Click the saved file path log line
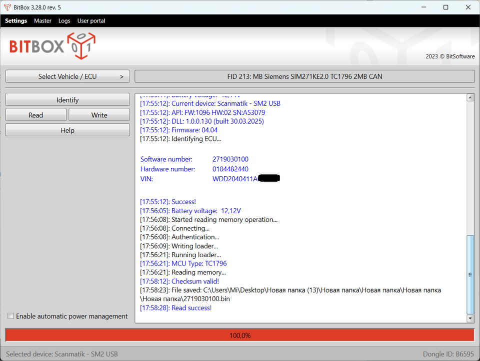The image size is (480, 361). (290, 290)
